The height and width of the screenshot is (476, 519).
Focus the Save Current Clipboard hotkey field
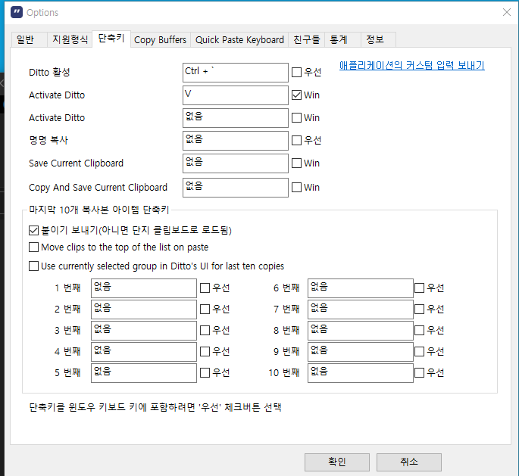click(236, 163)
